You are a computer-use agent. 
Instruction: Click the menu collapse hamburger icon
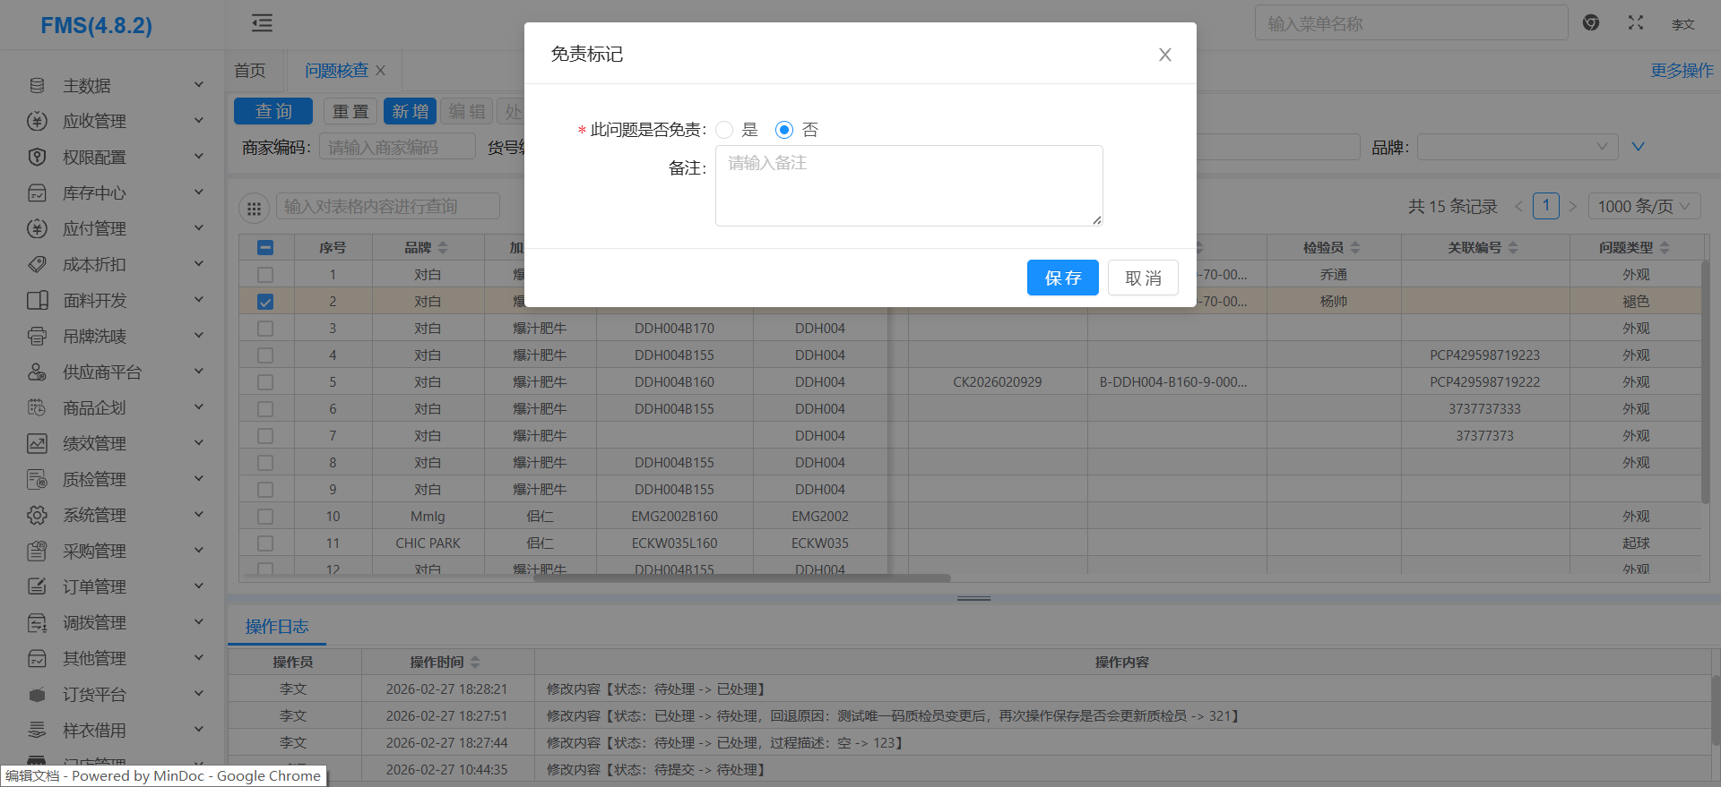click(262, 23)
